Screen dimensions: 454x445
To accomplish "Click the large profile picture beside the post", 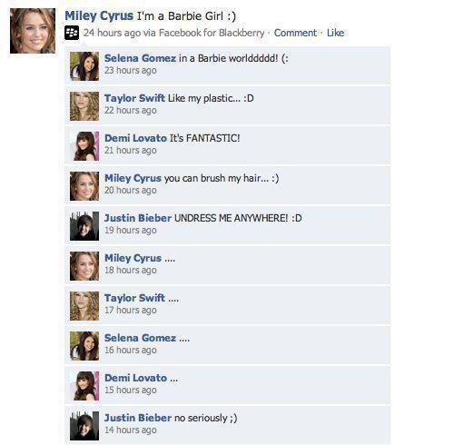I will 33,31.
